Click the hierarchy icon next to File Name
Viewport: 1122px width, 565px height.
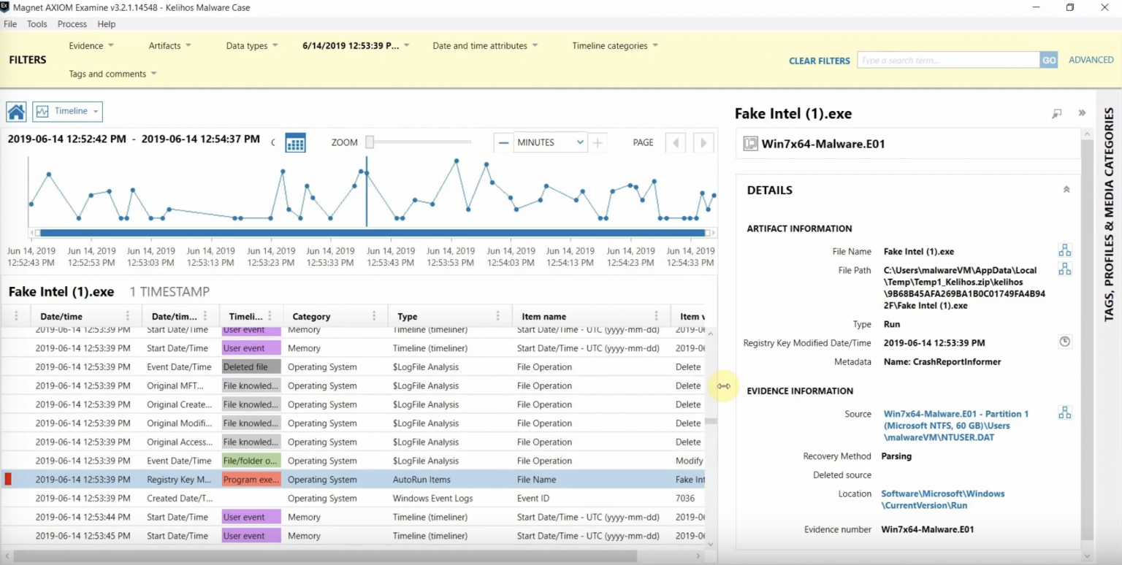click(x=1064, y=250)
